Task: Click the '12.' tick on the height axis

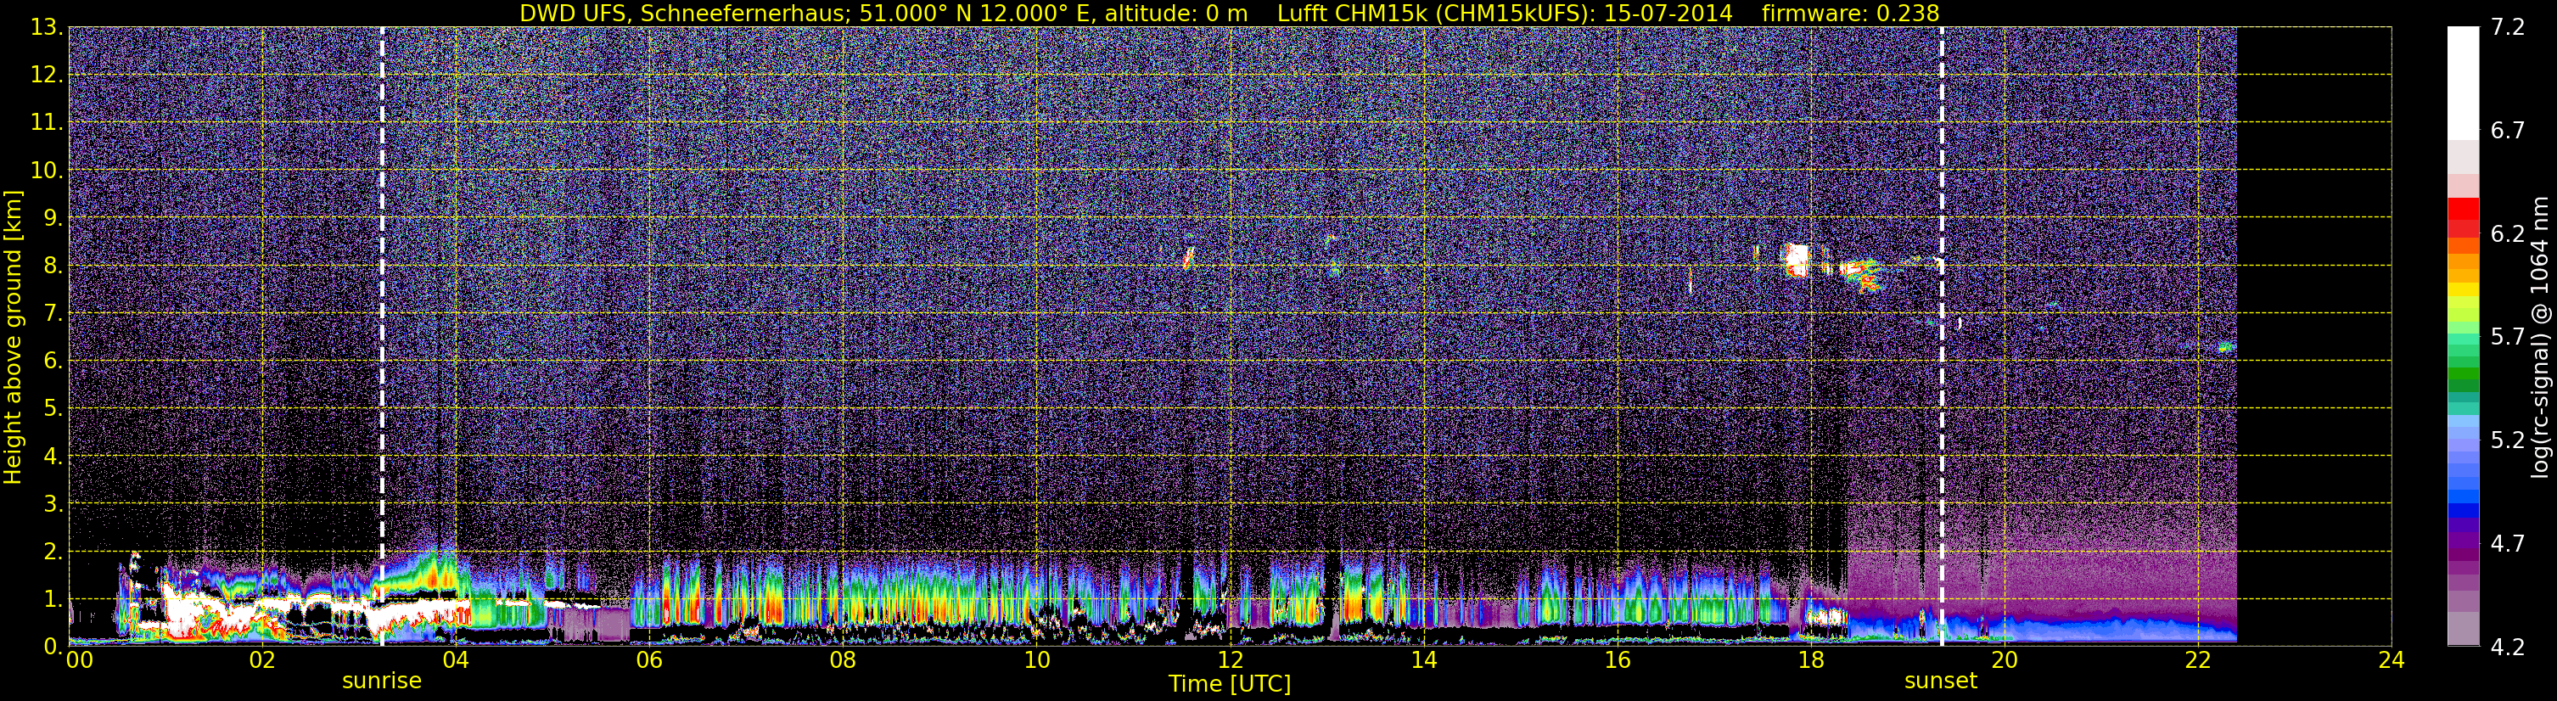Action: click(x=47, y=75)
